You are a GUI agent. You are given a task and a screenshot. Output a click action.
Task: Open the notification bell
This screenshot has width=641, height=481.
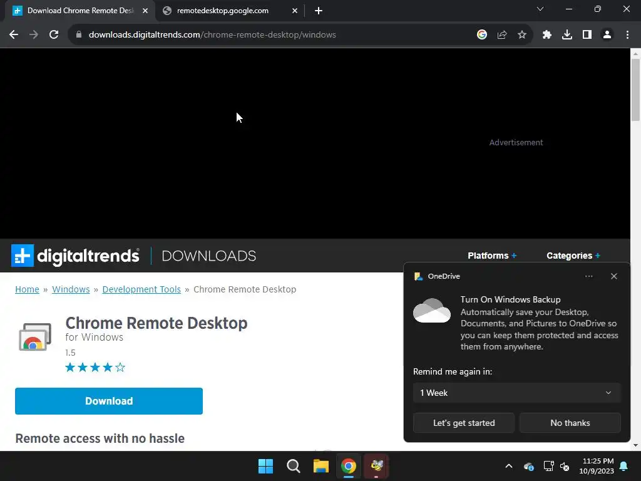[x=624, y=466]
